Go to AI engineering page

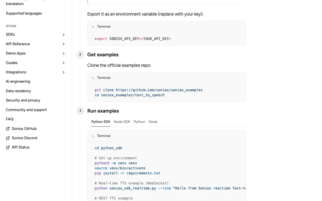(x=18, y=81)
